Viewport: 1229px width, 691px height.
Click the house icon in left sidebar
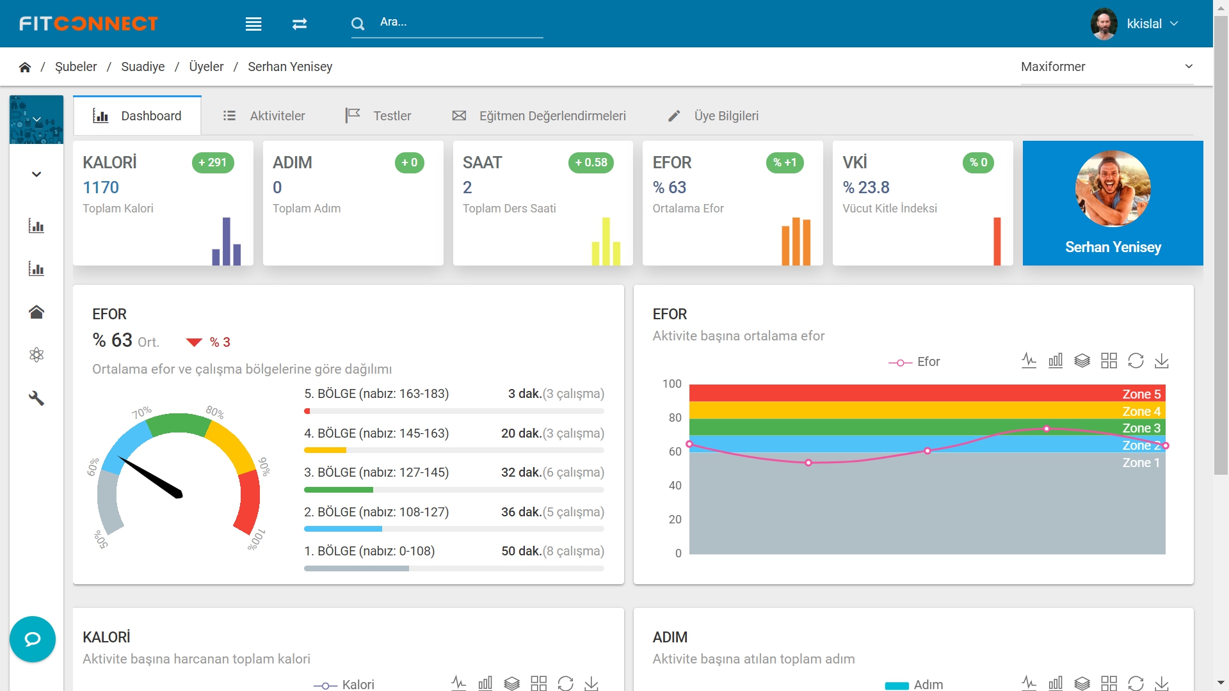[36, 312]
